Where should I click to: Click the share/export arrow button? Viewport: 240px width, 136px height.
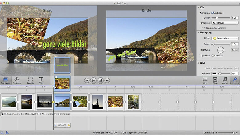click(100, 80)
